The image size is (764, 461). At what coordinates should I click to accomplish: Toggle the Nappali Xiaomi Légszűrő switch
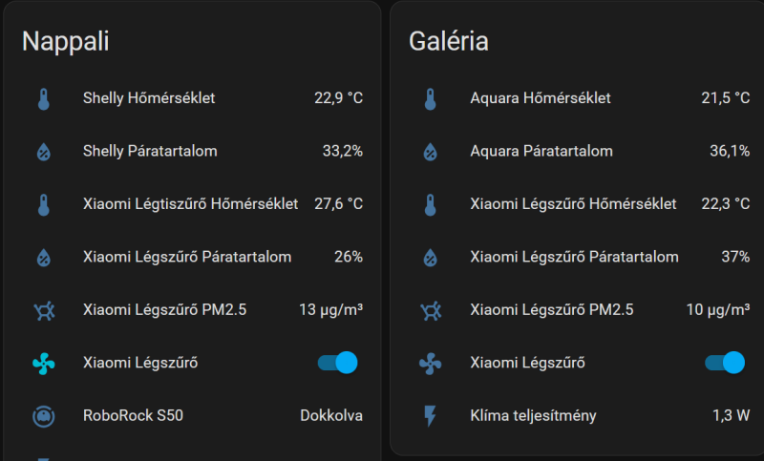[x=338, y=363]
